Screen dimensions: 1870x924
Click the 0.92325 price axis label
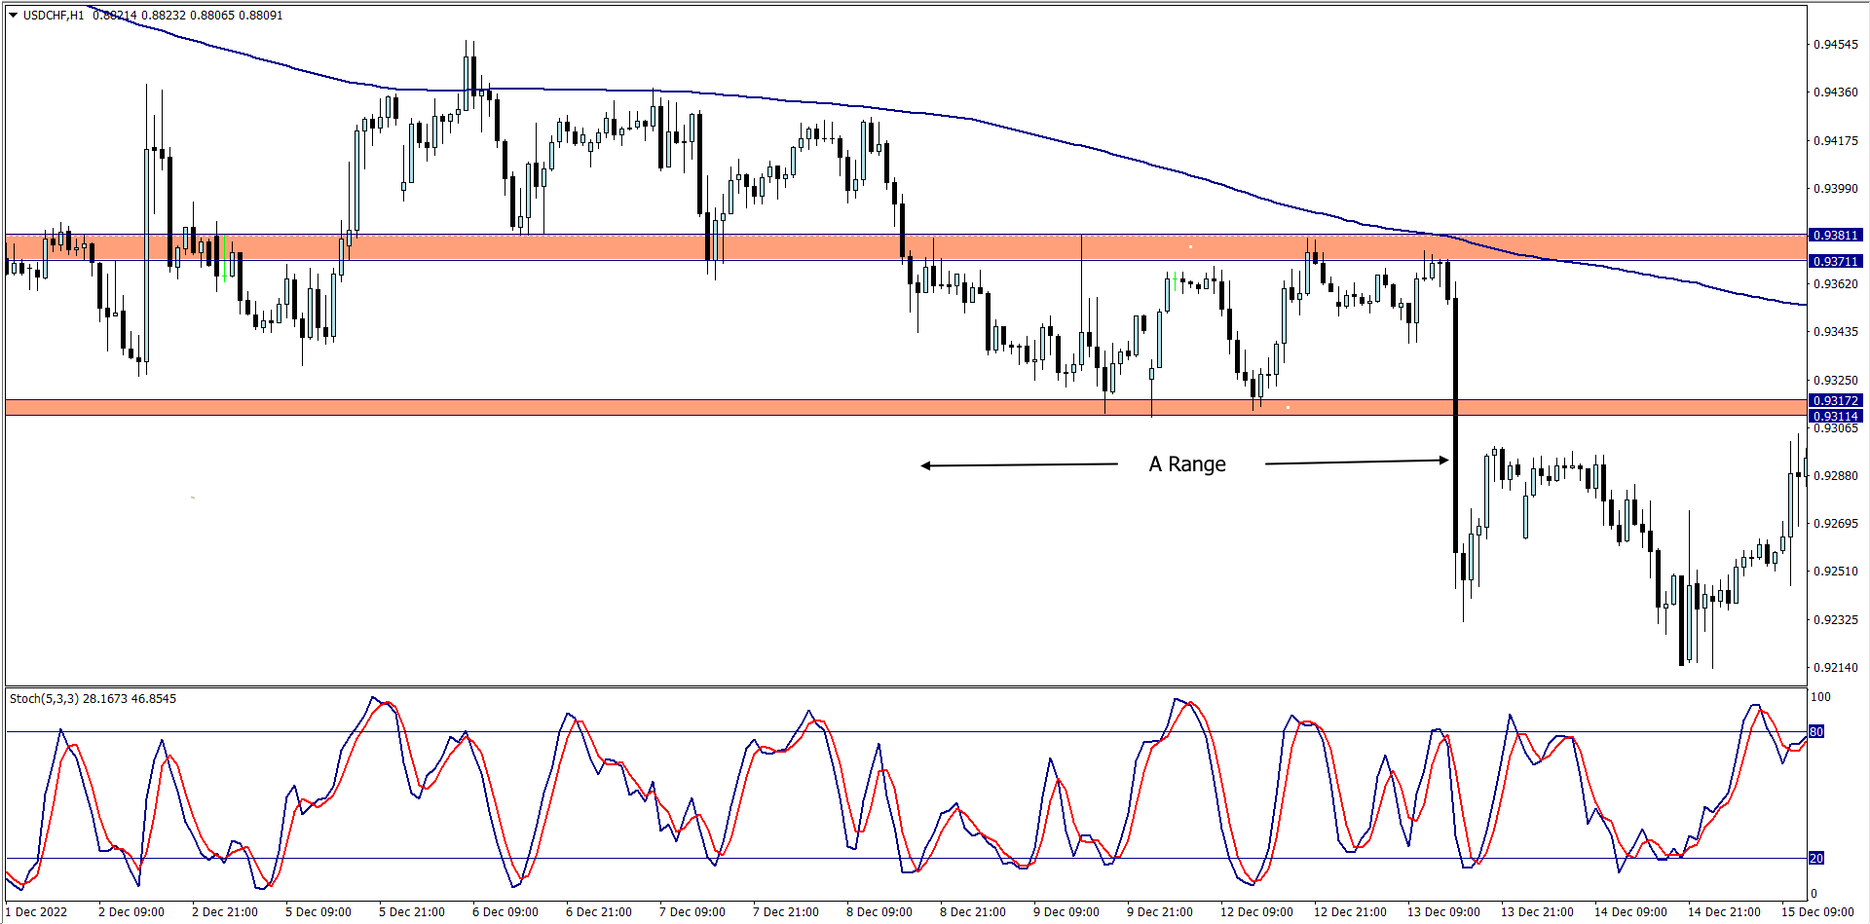point(1836,620)
